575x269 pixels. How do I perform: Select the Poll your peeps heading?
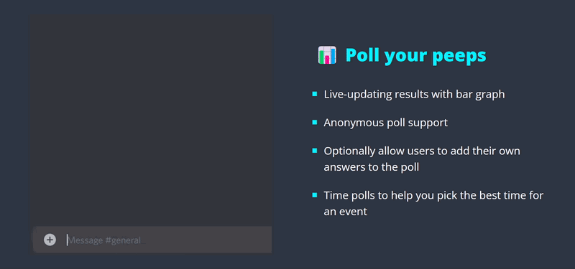pyautogui.click(x=416, y=55)
